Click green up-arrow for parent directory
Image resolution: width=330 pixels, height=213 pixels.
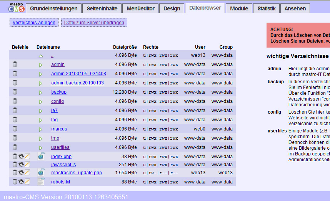pyautogui.click(x=41, y=56)
